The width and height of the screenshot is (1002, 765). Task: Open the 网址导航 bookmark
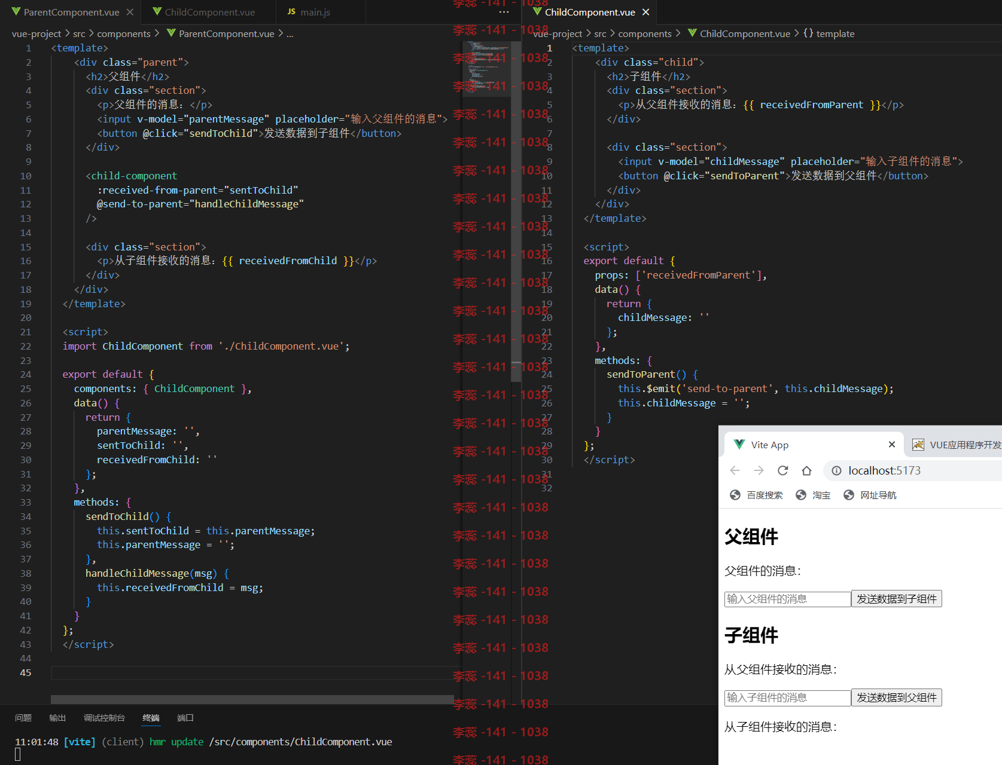pos(870,495)
